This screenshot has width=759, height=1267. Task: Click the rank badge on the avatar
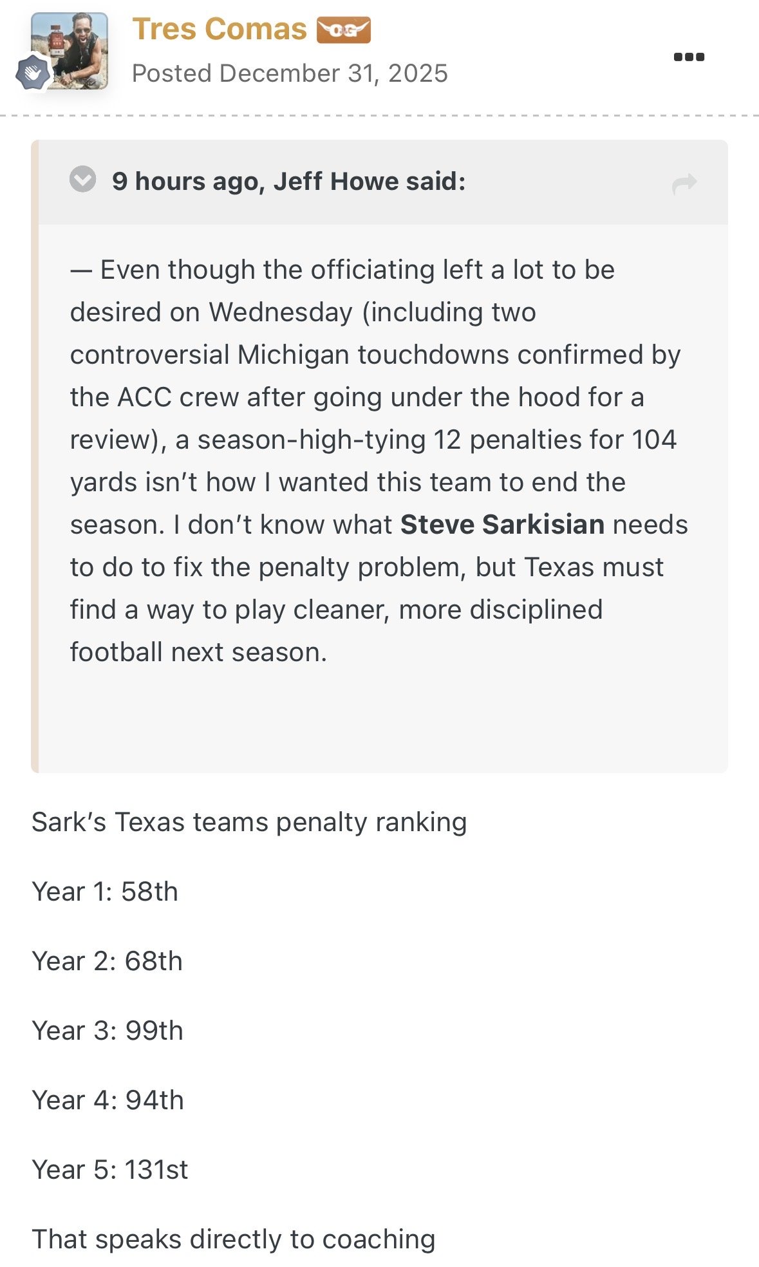[x=32, y=73]
